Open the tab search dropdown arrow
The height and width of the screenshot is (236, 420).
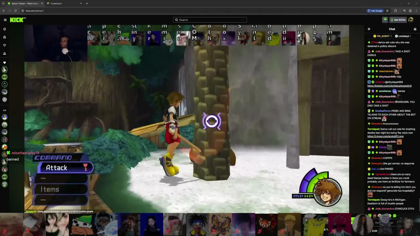click(x=3, y=3)
